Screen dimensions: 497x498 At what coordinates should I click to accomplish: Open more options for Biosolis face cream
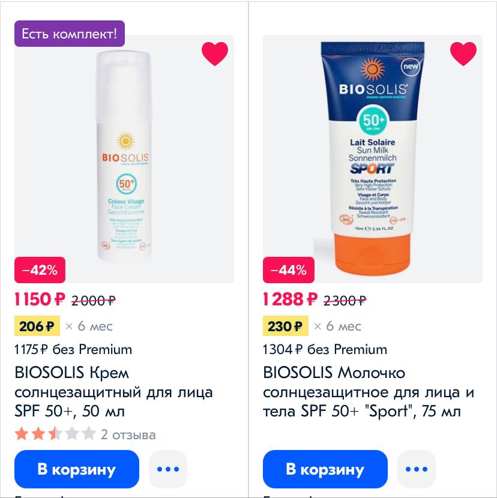pyautogui.click(x=168, y=469)
